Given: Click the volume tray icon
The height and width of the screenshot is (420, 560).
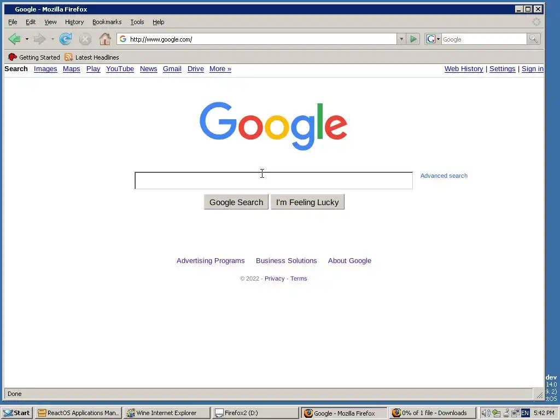Looking at the screenshot, I should coord(486,413).
